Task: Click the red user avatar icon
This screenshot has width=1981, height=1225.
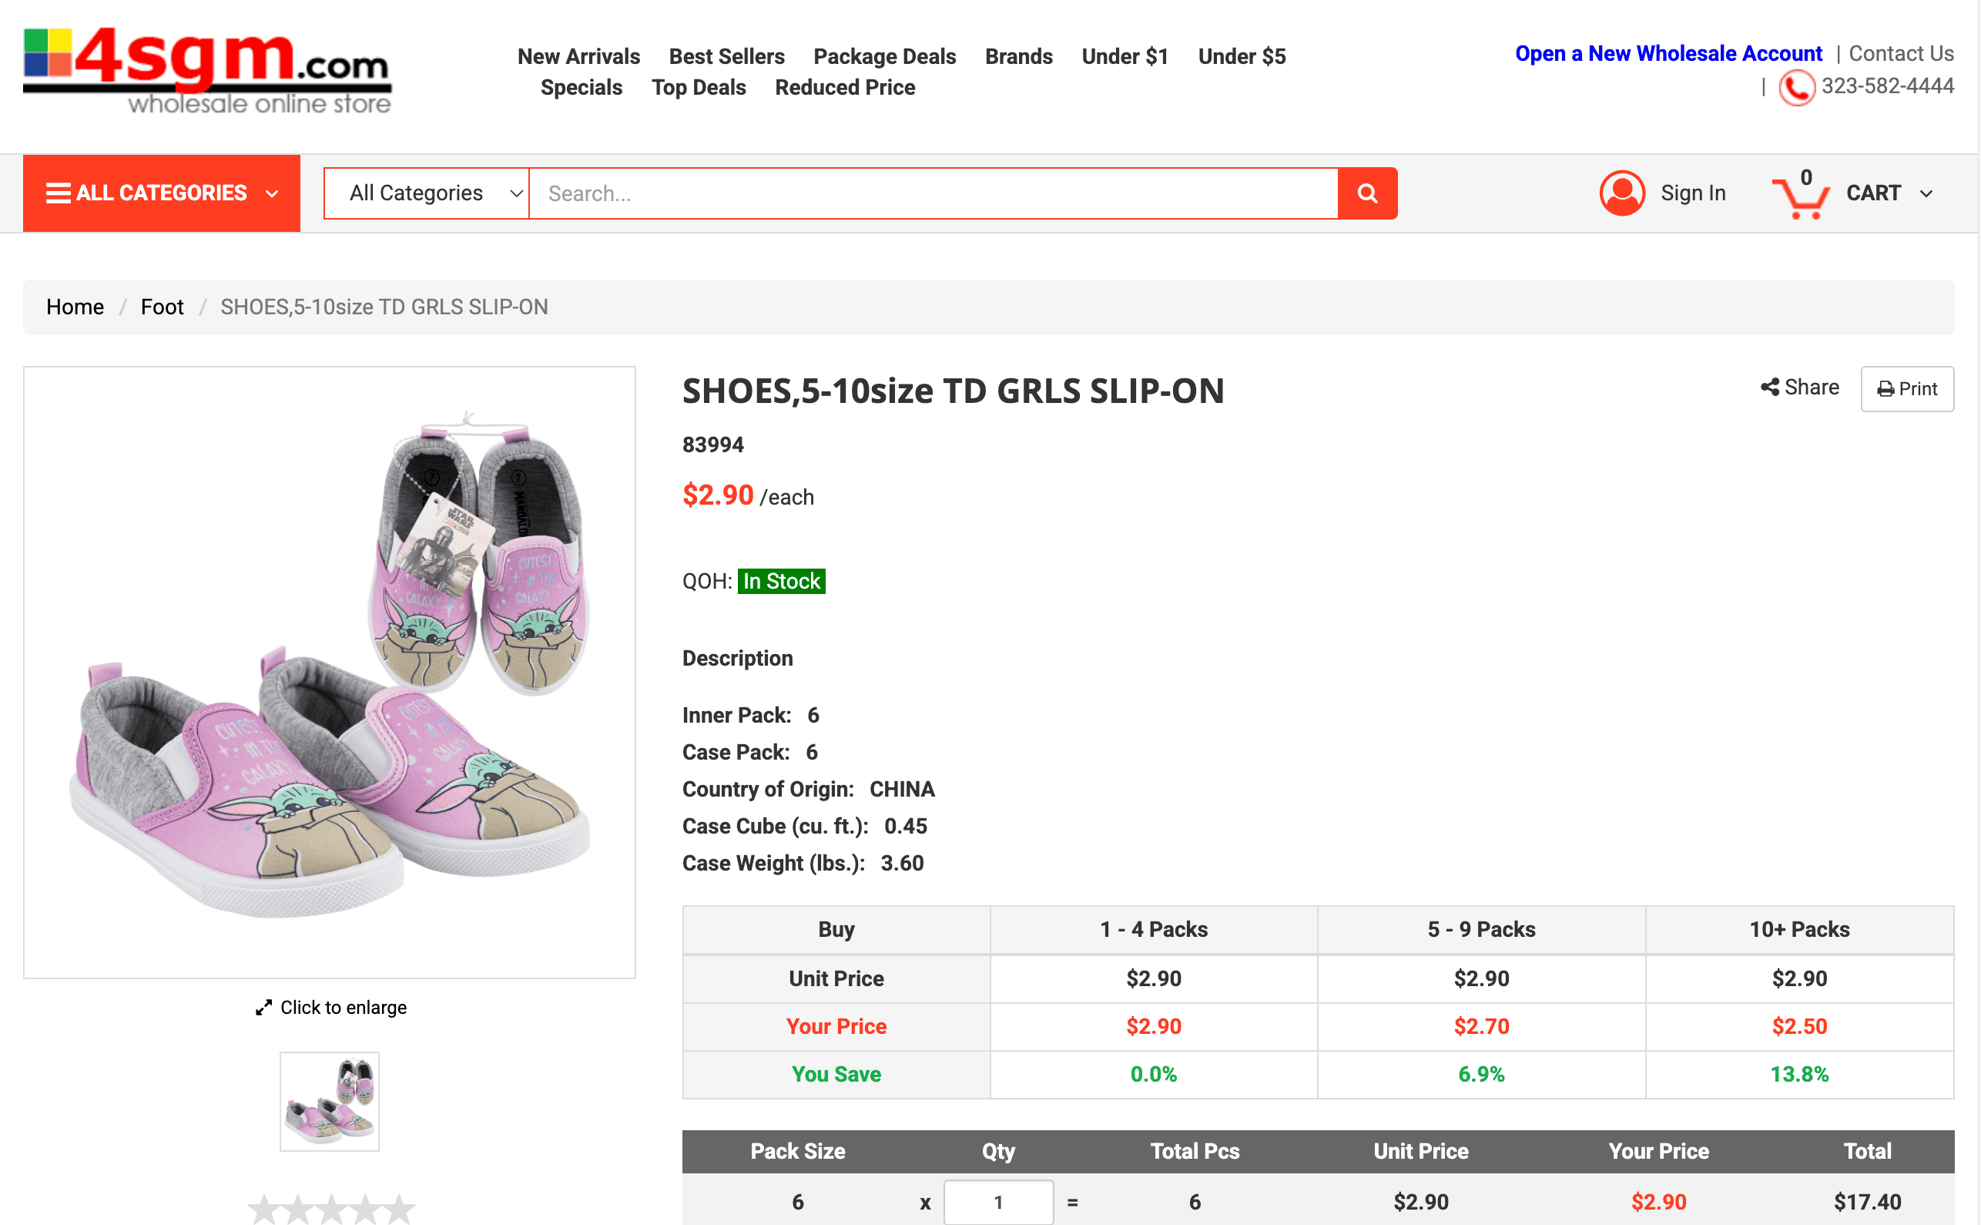Action: click(1621, 193)
